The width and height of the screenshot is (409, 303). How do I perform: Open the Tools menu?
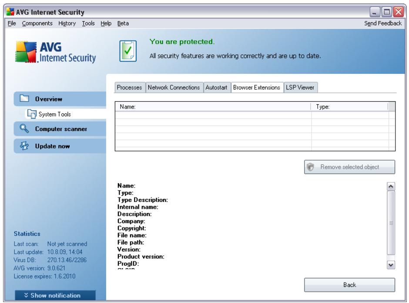coord(88,23)
